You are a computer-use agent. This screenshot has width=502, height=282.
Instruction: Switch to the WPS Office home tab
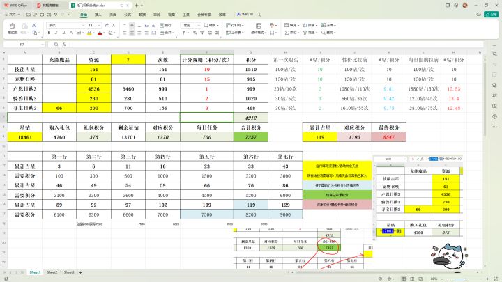[15, 6]
